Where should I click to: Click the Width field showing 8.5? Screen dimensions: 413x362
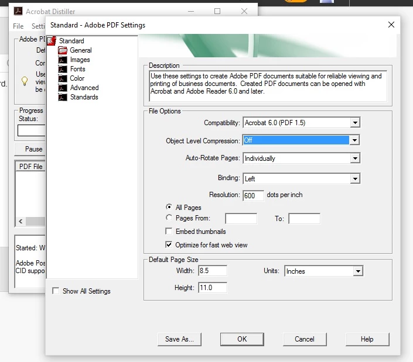click(213, 271)
